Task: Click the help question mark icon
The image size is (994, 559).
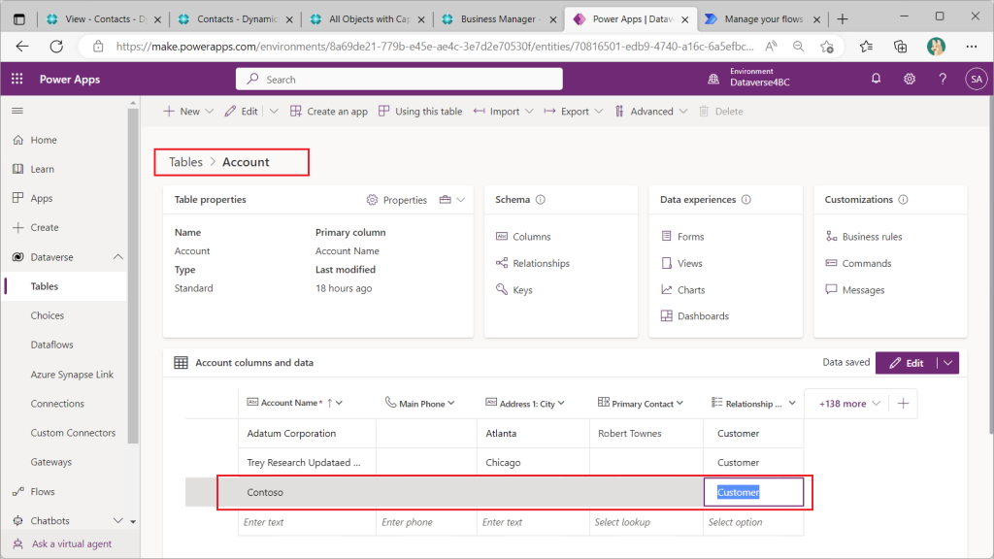Action: pos(943,79)
